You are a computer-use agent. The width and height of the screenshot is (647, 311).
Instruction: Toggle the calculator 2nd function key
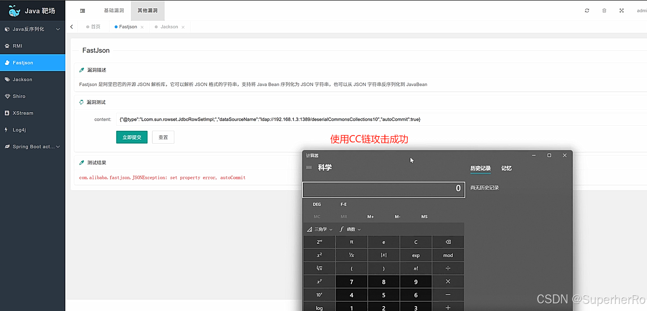[319, 242]
